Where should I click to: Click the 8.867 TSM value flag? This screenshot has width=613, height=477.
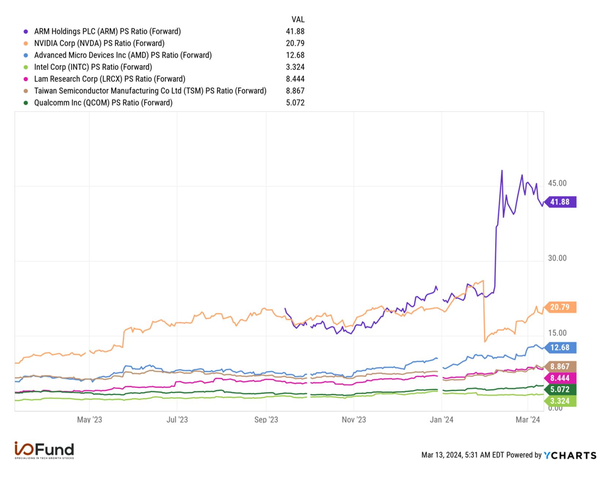tap(560, 367)
